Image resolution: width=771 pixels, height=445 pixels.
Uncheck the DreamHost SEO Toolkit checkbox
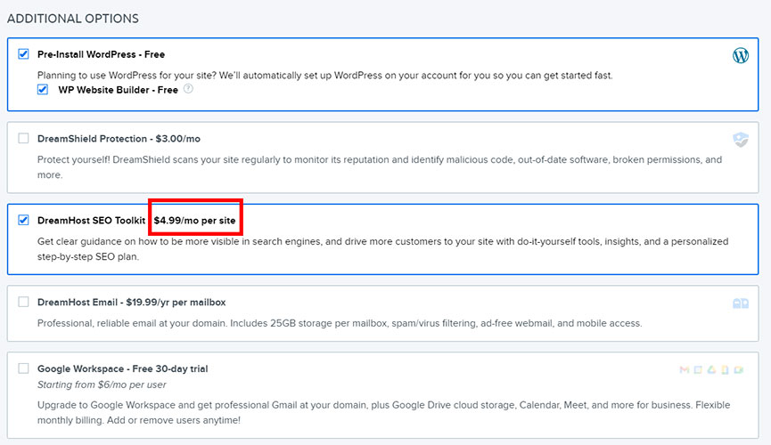coord(23,220)
